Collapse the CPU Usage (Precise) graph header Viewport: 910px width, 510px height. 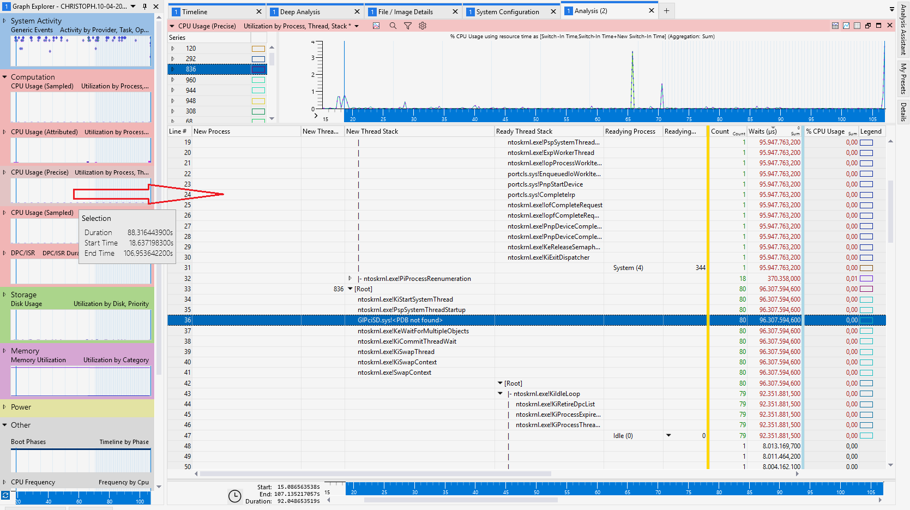point(172,26)
